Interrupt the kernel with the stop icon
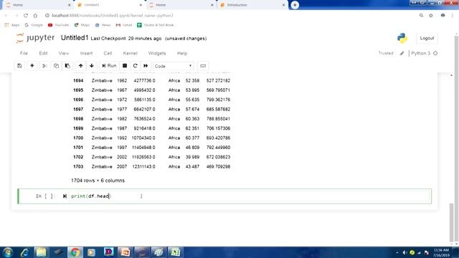 pyautogui.click(x=125, y=66)
